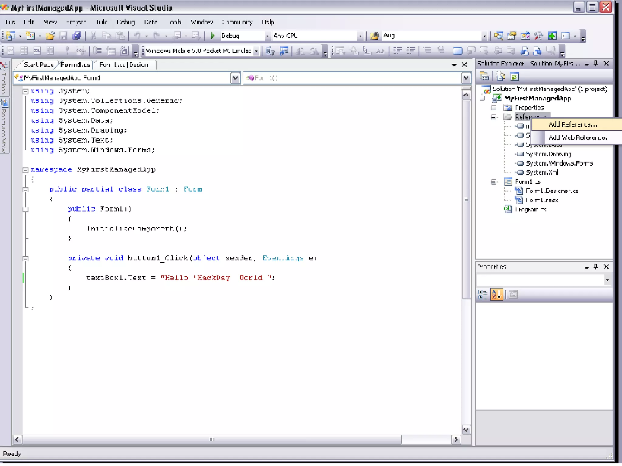Pin the Solution Explorer panel
This screenshot has height=466, width=622.
point(596,63)
